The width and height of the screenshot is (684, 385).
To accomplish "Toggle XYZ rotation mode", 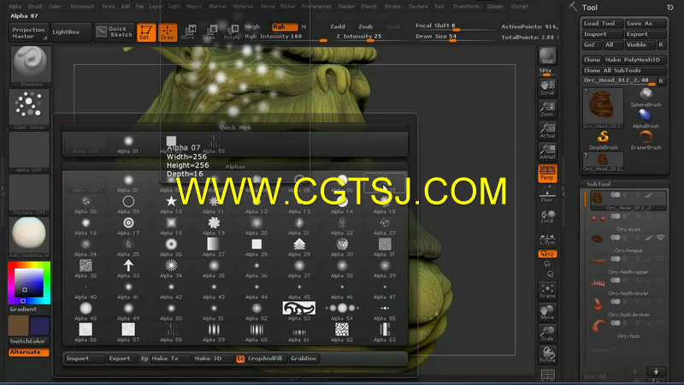I will pos(547,253).
